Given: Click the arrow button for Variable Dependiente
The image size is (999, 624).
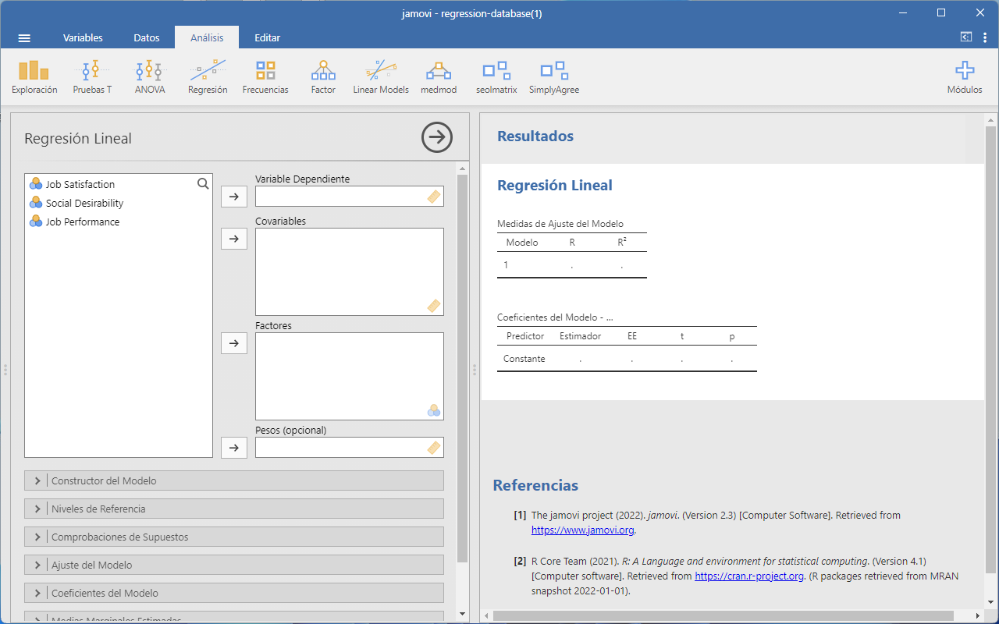Looking at the screenshot, I should [x=234, y=197].
